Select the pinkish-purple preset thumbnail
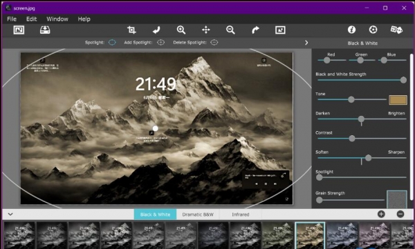 374,235
